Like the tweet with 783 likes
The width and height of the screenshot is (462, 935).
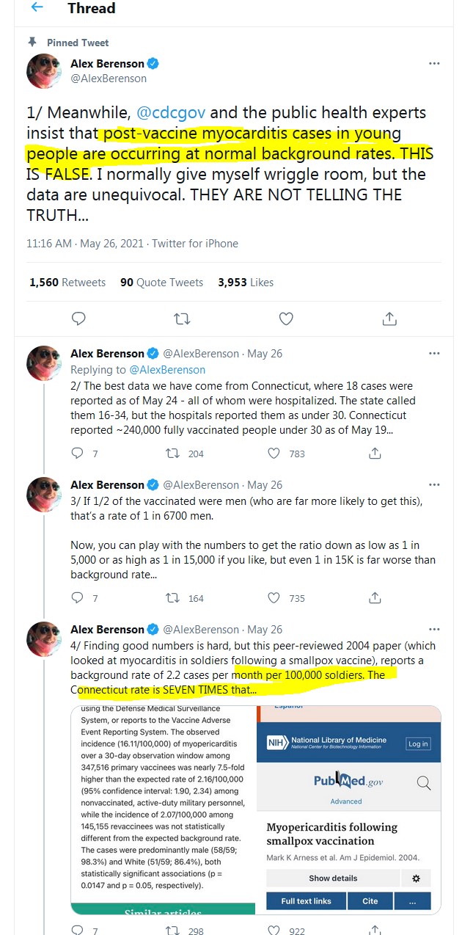click(x=274, y=454)
